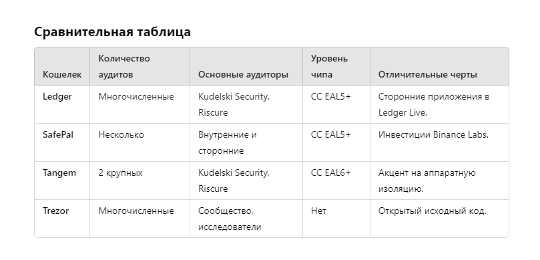Image resolution: width=540 pixels, height=260 pixels.
Task: Click CC EAL6+ chip level cell
Action: 336,180
